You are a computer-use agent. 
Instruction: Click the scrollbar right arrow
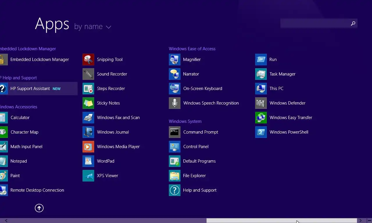coord(360,221)
